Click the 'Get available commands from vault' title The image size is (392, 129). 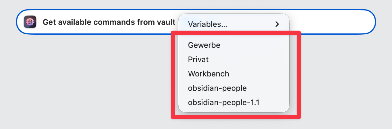[109, 22]
